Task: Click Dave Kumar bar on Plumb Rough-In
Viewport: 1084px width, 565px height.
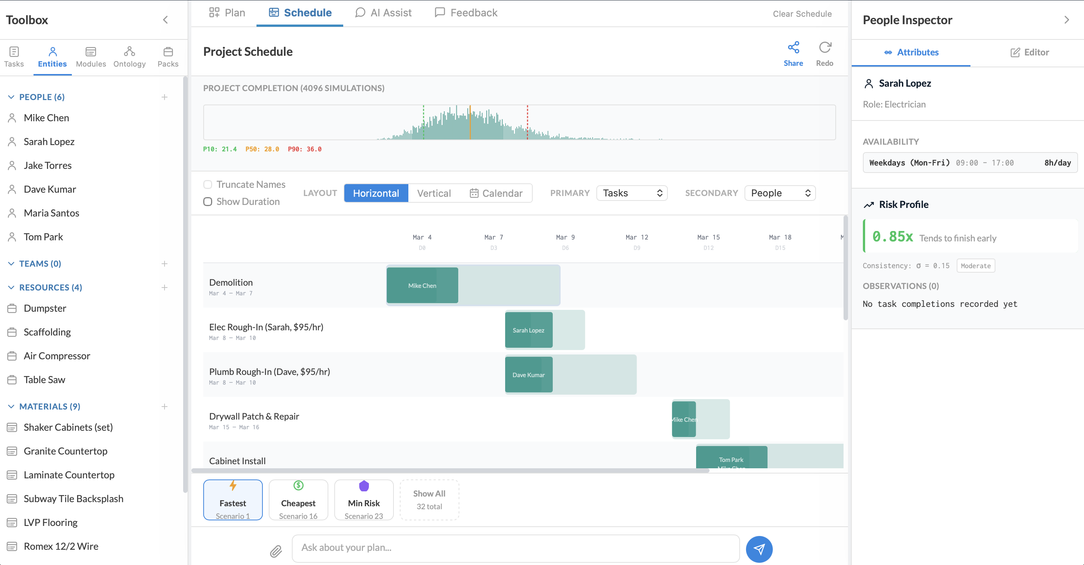Action: [x=529, y=375]
